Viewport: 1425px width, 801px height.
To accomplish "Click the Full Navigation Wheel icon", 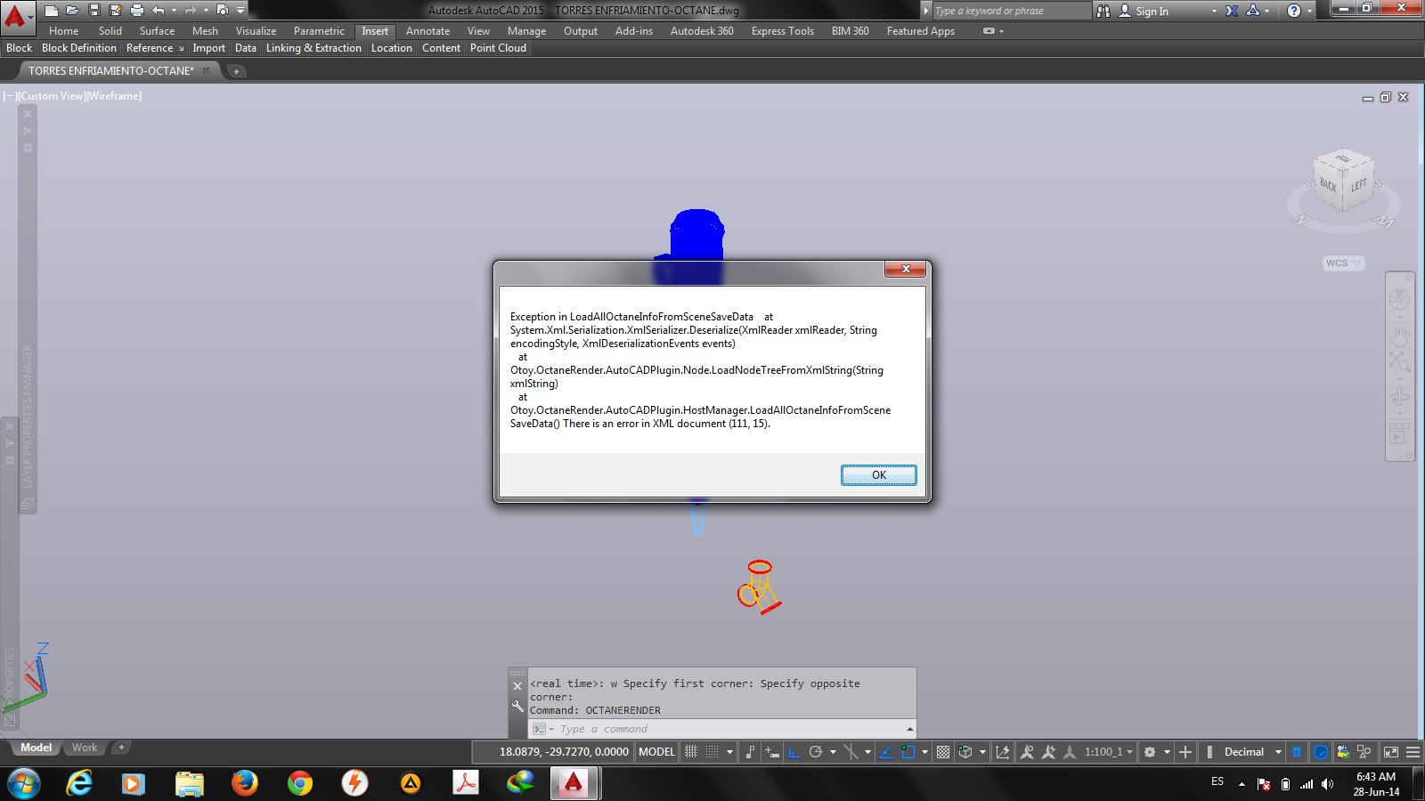I will 1399,300.
